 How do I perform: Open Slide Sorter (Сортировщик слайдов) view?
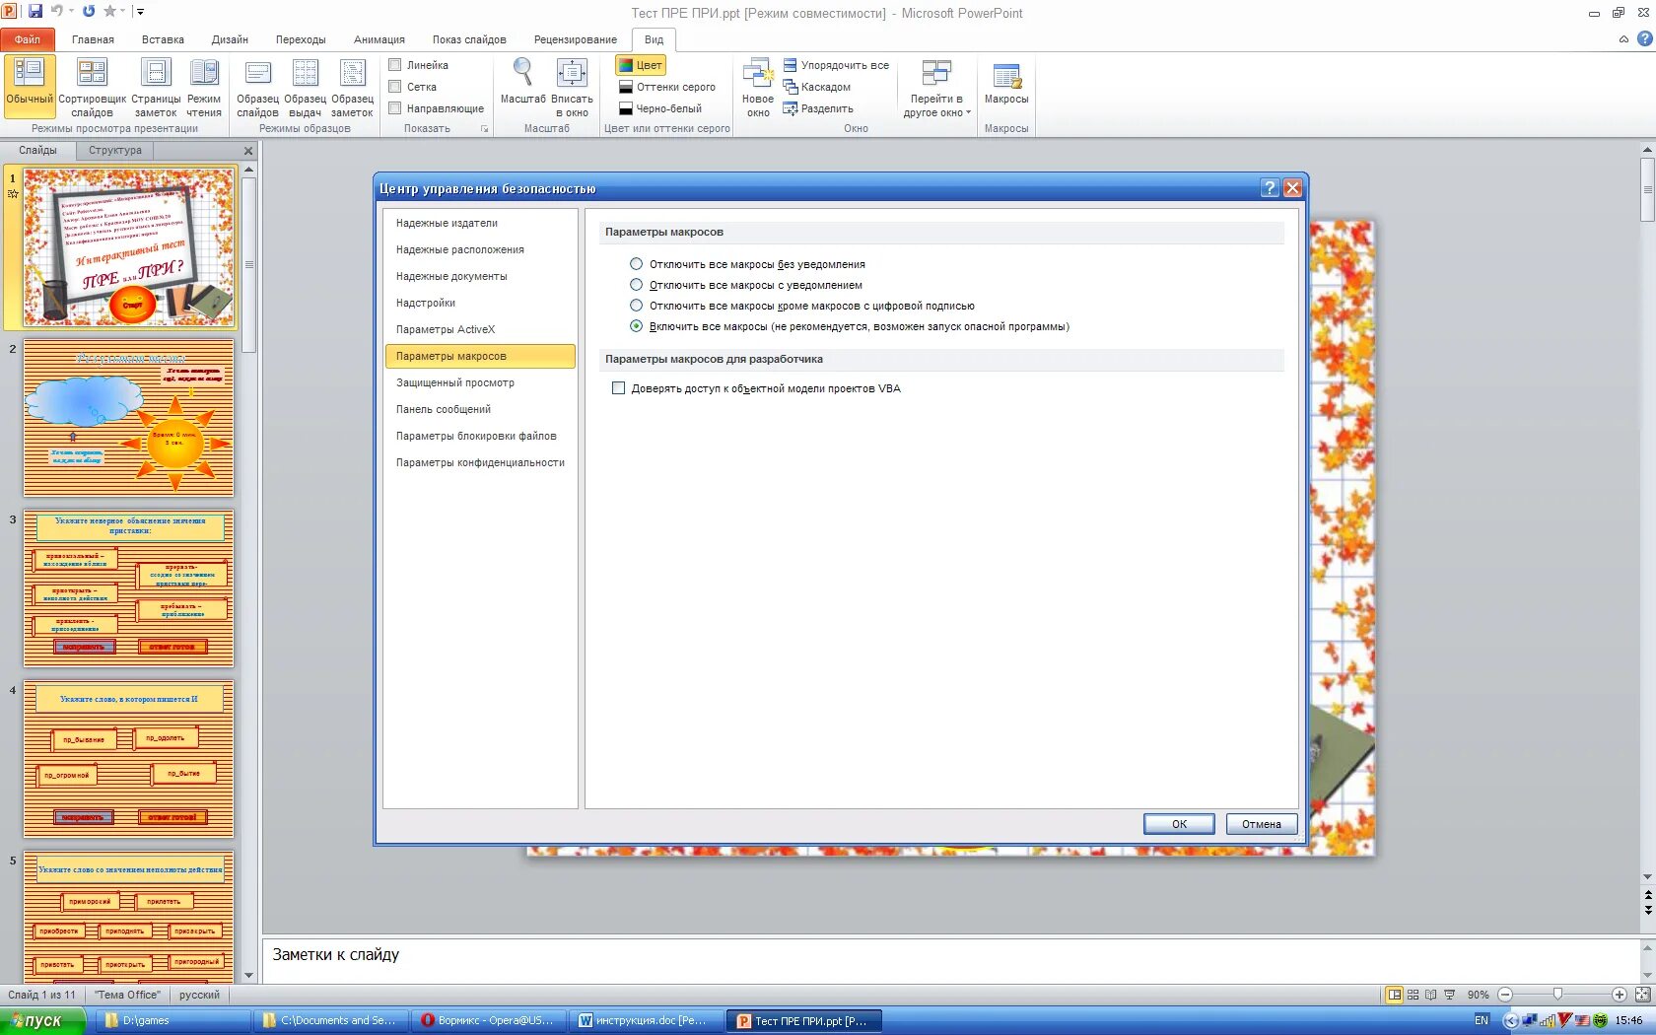(x=92, y=87)
